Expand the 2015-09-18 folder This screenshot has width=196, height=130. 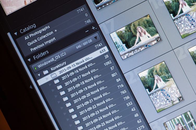(x=56, y=97)
